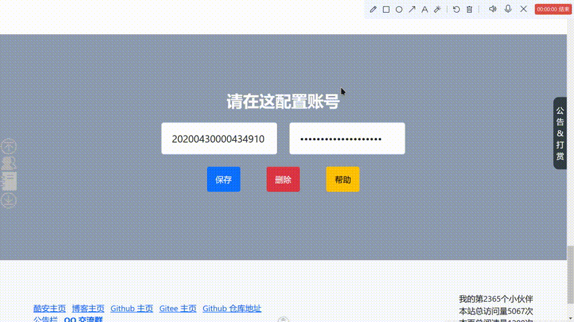The image size is (574, 322).
Task: Select the pencil drawing tool
Action: 373,9
